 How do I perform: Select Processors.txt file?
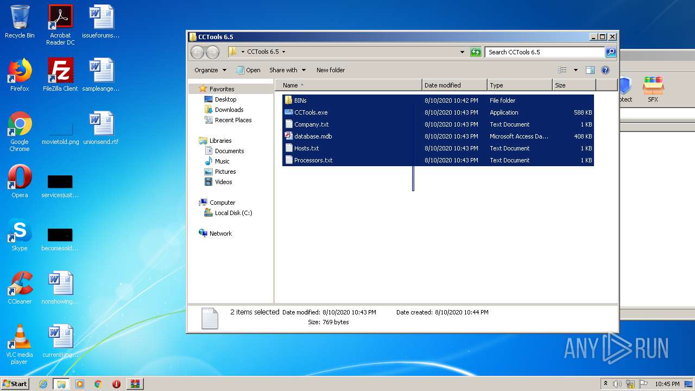coord(438,160)
